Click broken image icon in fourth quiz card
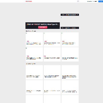Viewport: 103px width, 103px height. (26, 48)
